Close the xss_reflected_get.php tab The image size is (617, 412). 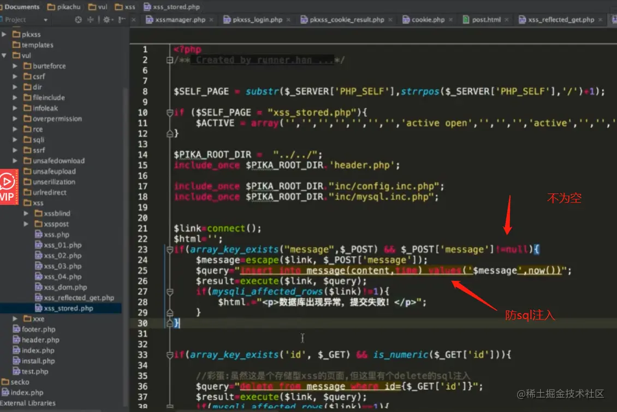pos(601,20)
